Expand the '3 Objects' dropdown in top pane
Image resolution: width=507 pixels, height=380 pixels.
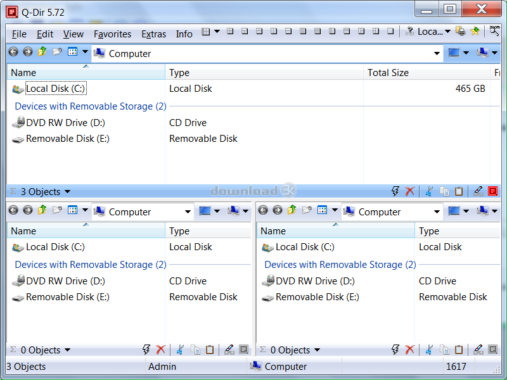67,192
